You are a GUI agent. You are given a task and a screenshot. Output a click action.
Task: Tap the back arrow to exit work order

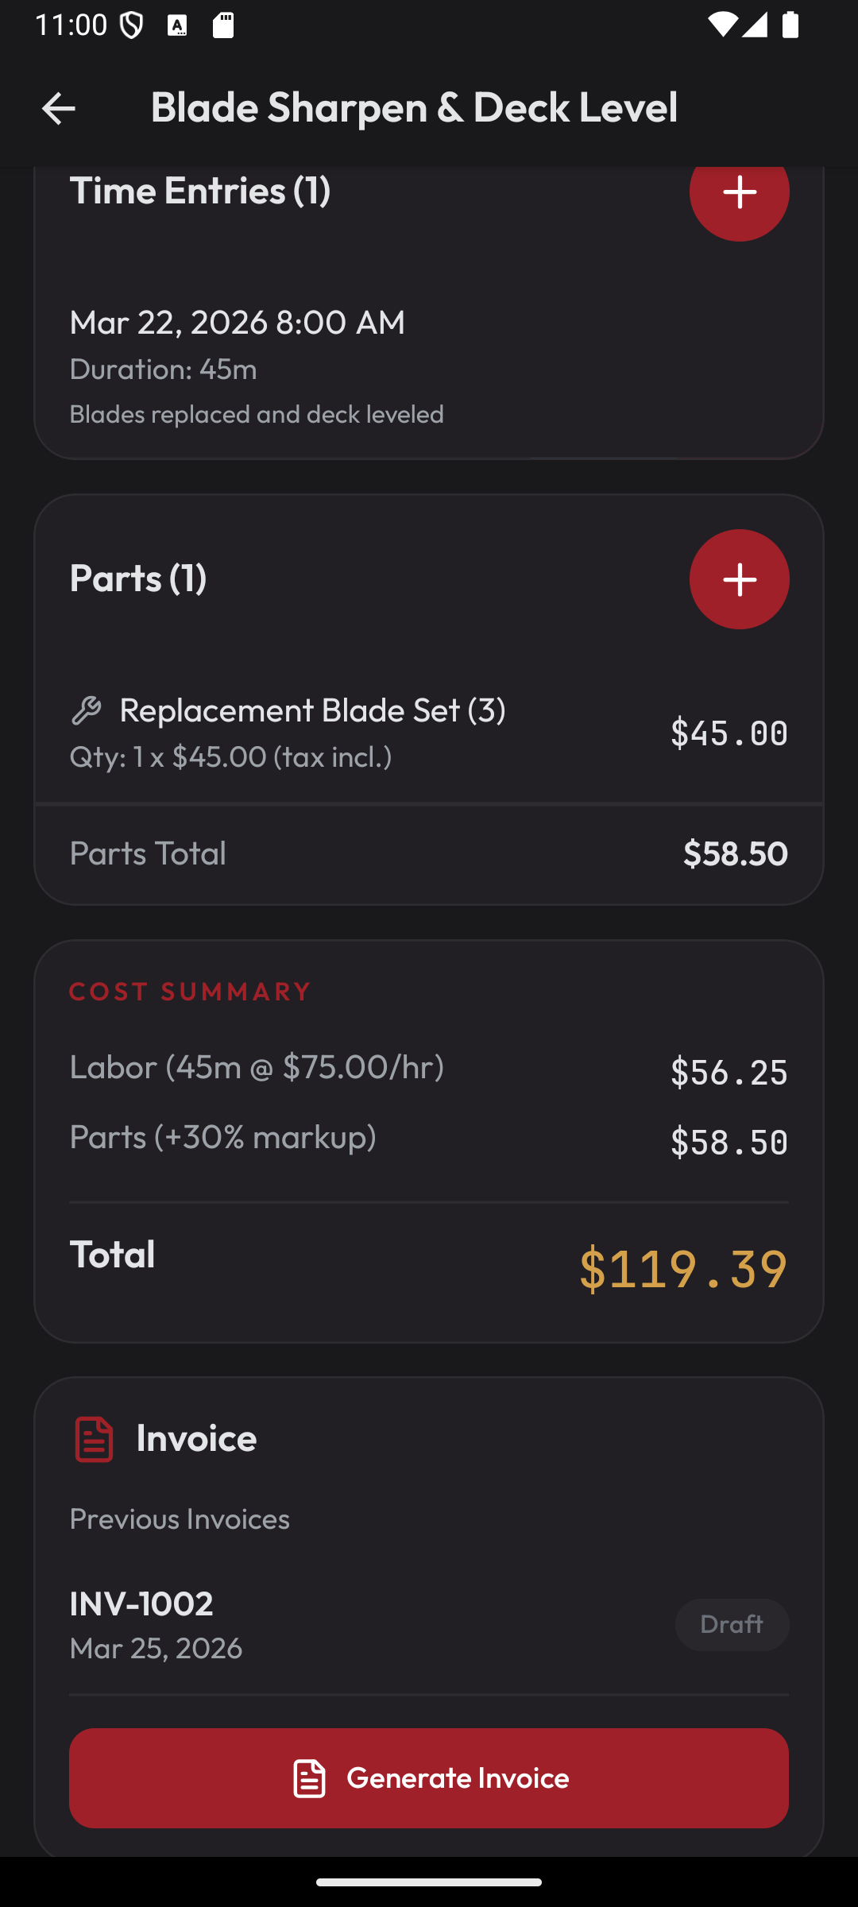58,108
